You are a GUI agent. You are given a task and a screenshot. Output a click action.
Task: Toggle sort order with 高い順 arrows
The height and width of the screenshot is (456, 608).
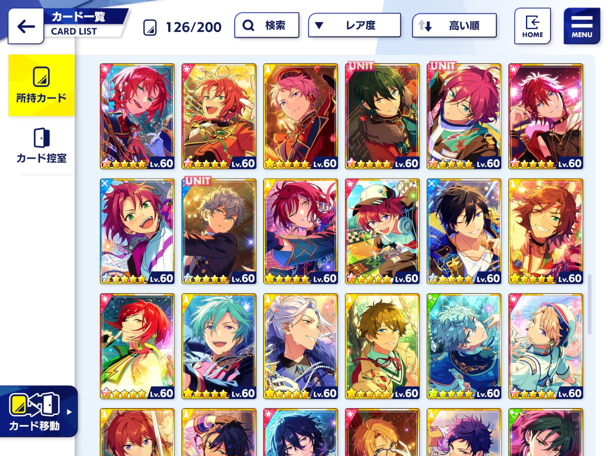click(x=425, y=26)
